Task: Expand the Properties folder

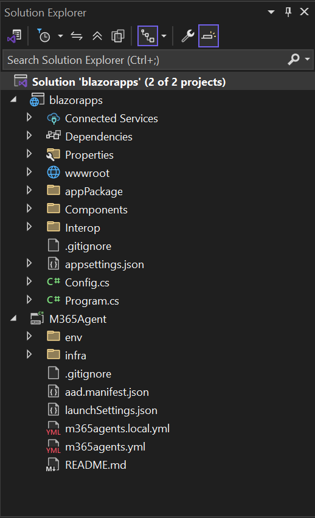Action: click(x=29, y=154)
